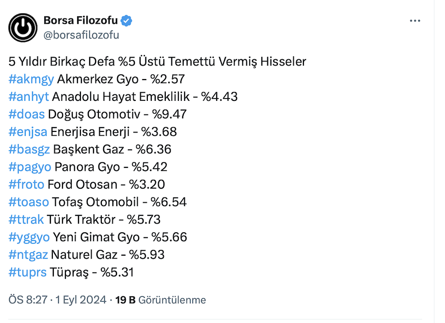Follow the #enjsa hashtag link
445x323 pixels.
point(28,131)
